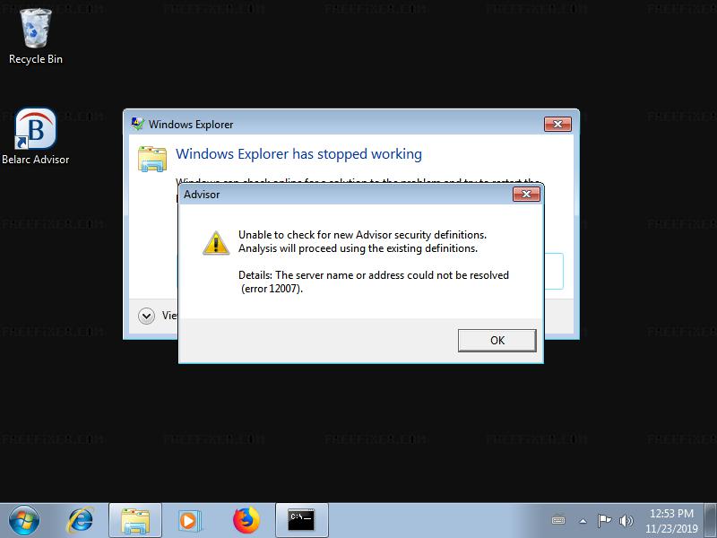Launch Windows Media Player from the taskbar

(x=189, y=521)
